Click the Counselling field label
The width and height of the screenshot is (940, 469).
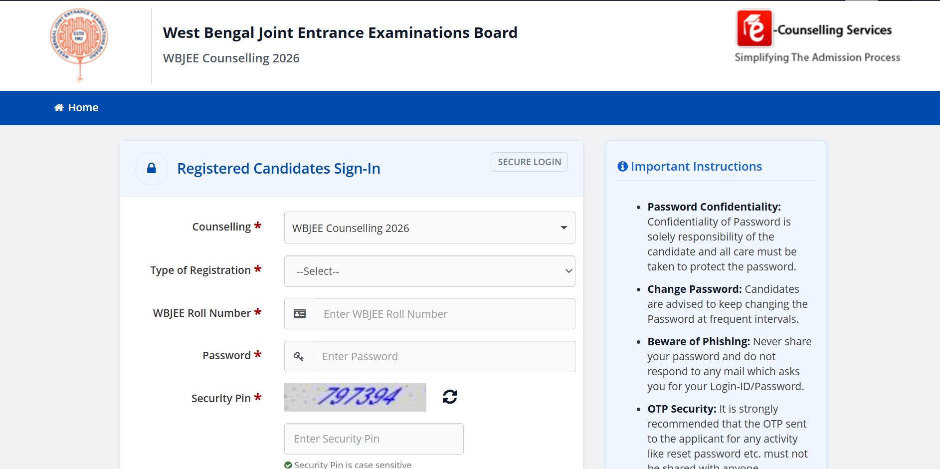coord(221,227)
